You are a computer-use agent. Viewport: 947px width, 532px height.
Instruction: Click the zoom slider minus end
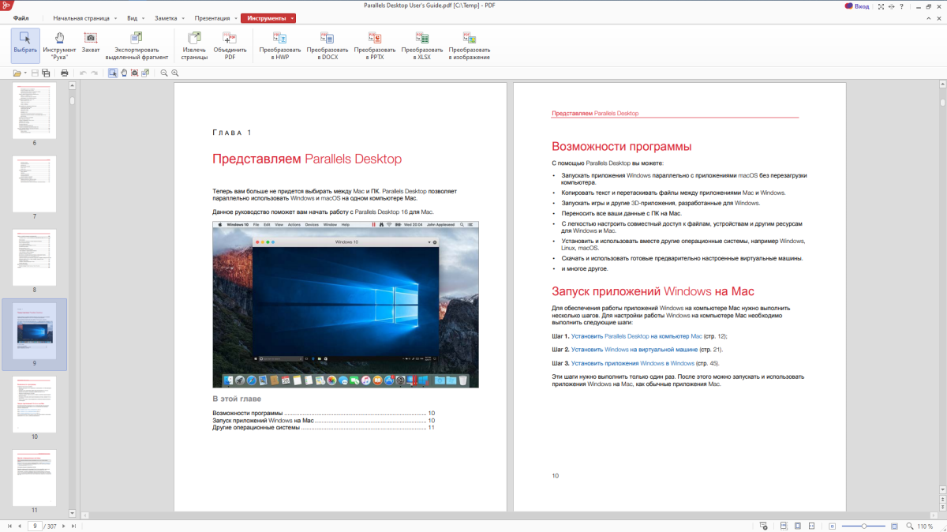(833, 526)
